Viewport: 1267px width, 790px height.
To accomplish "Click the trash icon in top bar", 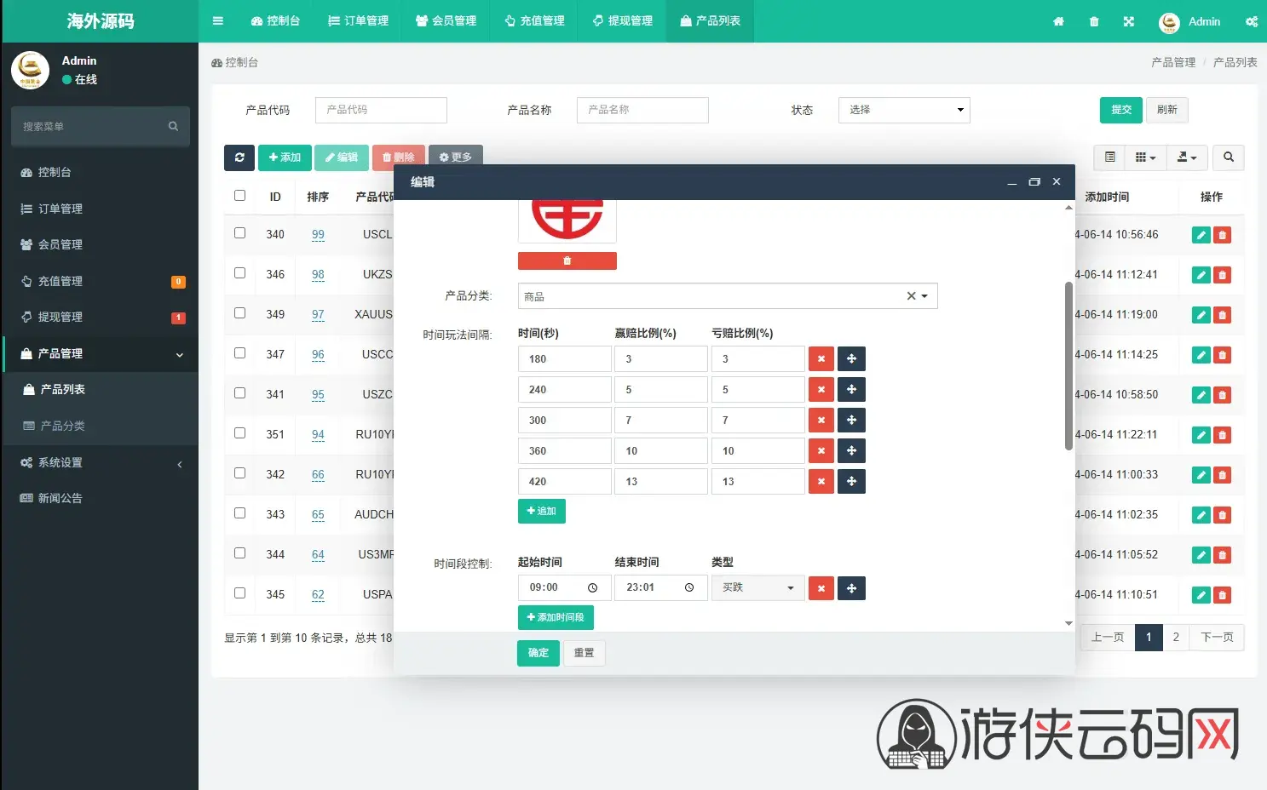I will click(x=1094, y=21).
